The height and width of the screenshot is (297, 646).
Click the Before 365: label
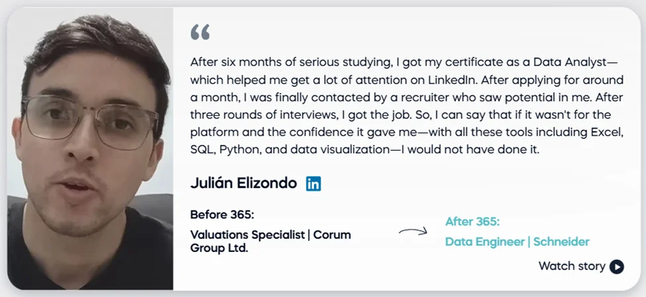[x=222, y=215]
